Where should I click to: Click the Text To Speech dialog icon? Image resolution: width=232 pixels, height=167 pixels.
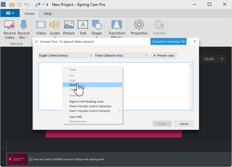pyautogui.click(x=36, y=41)
